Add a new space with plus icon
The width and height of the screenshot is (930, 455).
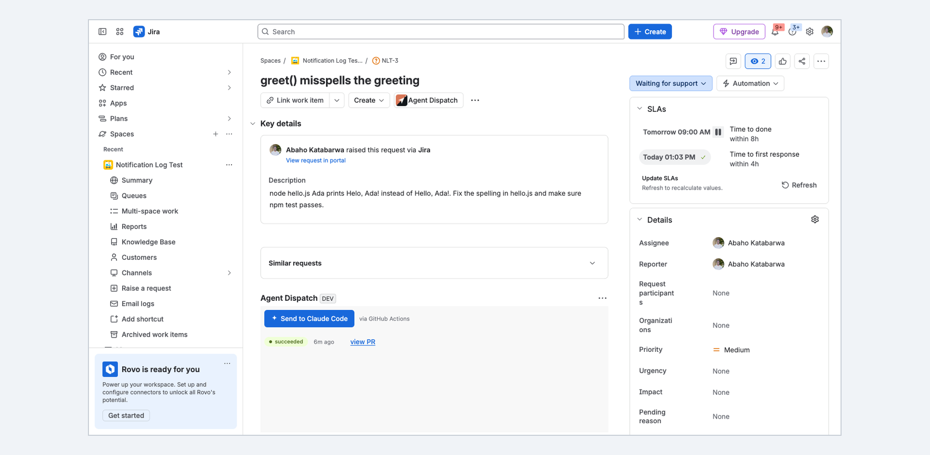click(x=215, y=134)
